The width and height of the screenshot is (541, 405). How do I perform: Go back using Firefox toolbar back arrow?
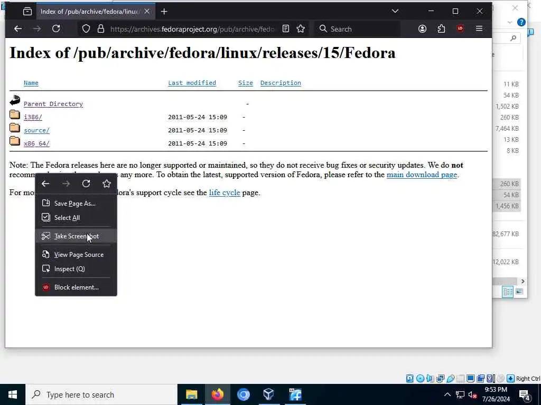(x=18, y=29)
